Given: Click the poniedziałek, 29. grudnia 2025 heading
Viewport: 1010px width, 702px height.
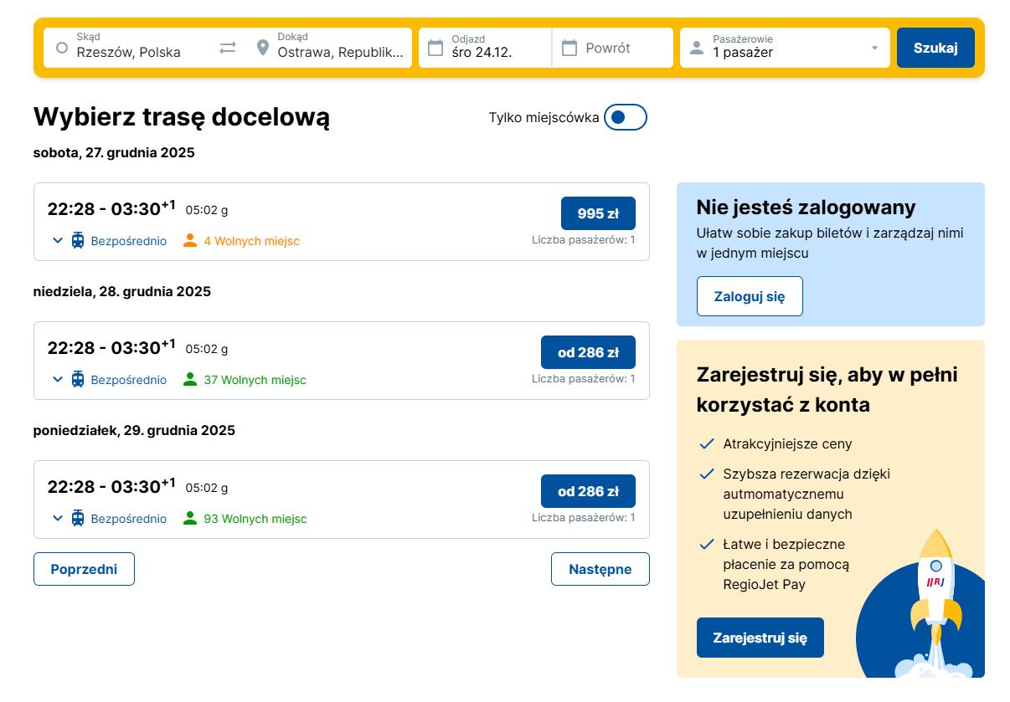Looking at the screenshot, I should [x=134, y=430].
